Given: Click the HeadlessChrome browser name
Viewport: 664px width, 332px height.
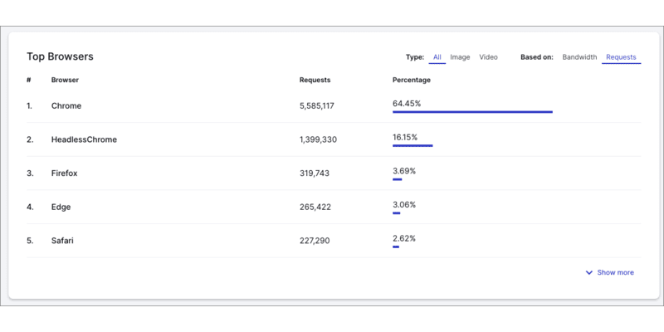Looking at the screenshot, I should (x=84, y=139).
